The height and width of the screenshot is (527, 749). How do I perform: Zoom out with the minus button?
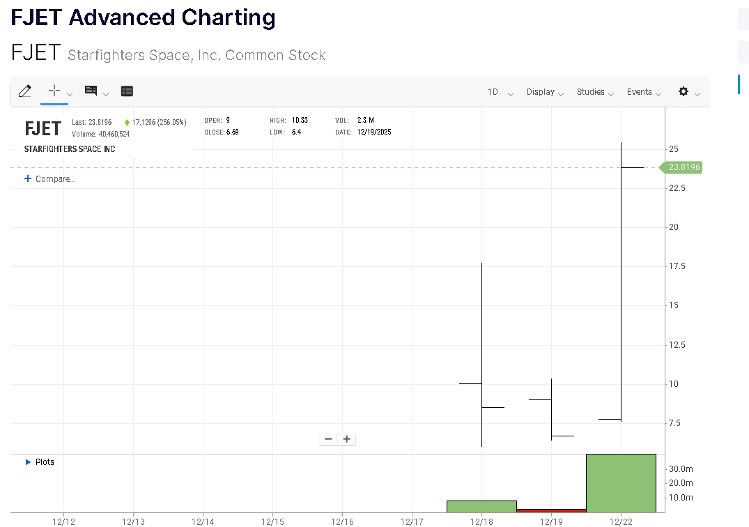coord(328,439)
